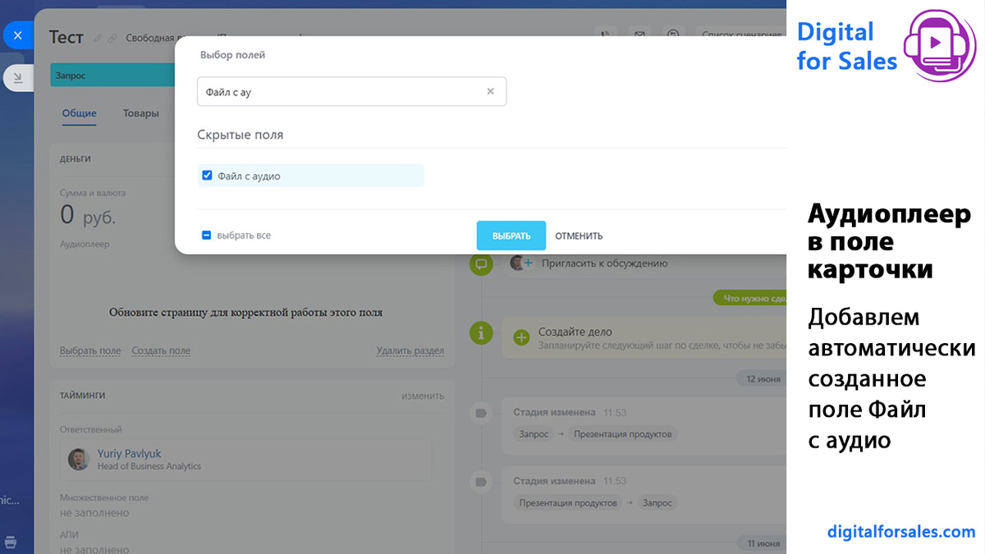This screenshot has width=985, height=554.
Task: Confirm with the ВЫБРАТЬ button
Action: (x=511, y=236)
